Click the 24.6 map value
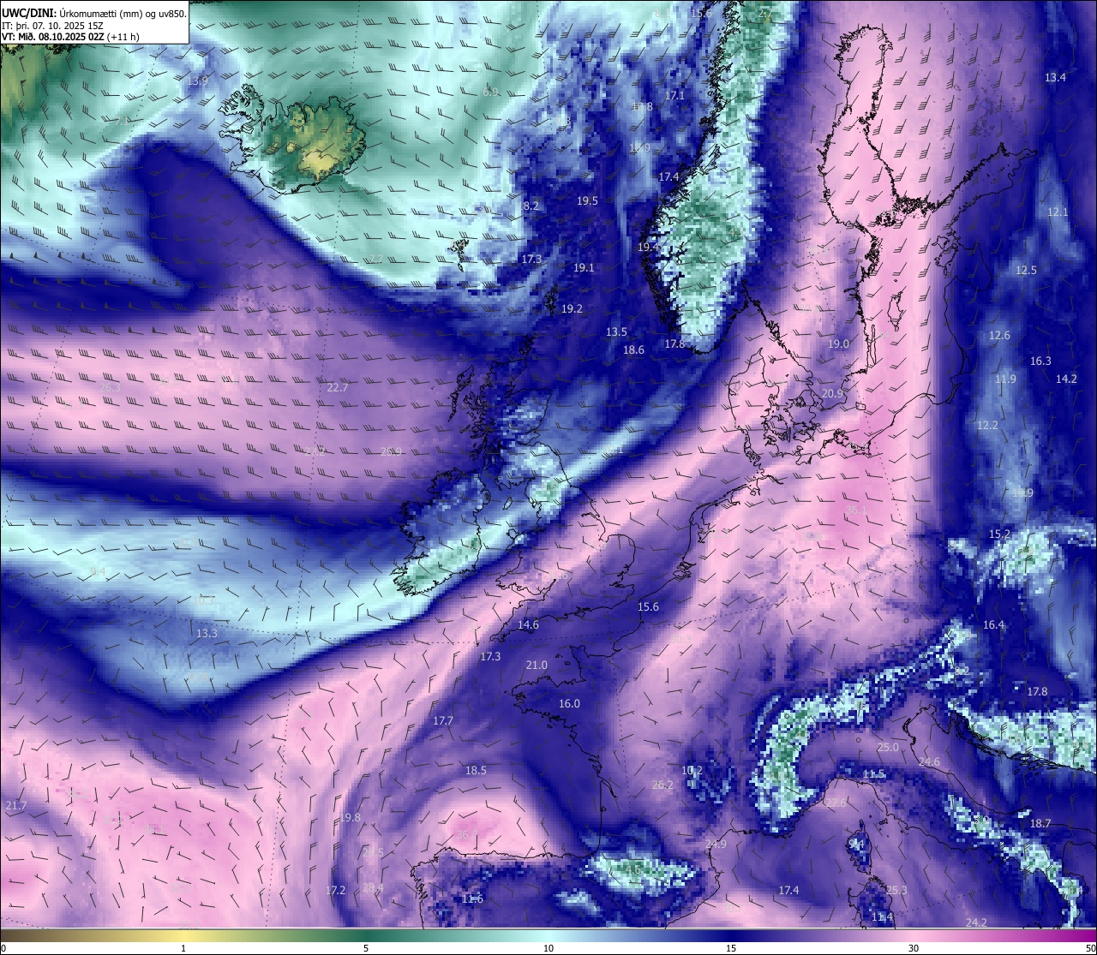 click(x=929, y=762)
